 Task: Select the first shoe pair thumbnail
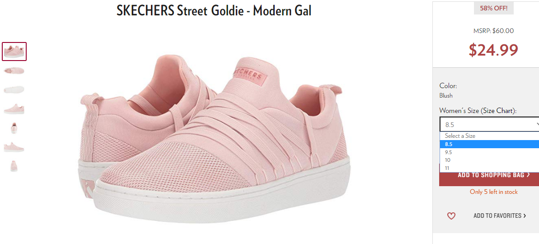pos(14,52)
